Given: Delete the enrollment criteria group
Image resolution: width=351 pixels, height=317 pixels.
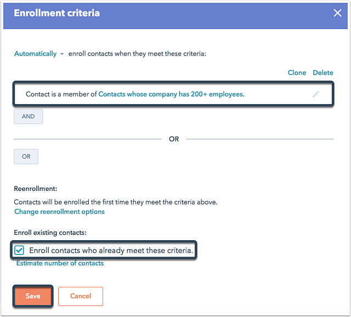Looking at the screenshot, I should point(323,72).
